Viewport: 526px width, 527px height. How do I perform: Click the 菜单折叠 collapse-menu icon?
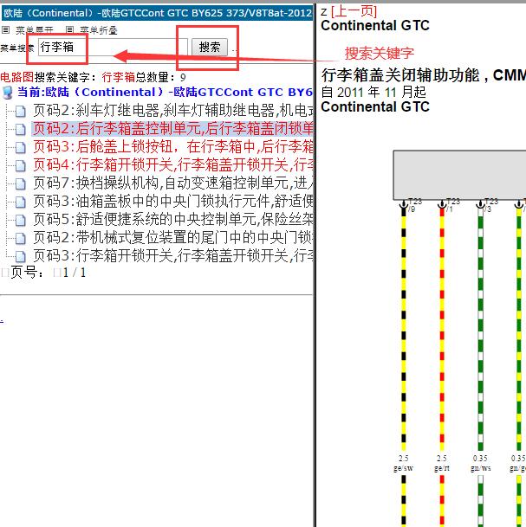pyautogui.click(x=69, y=30)
